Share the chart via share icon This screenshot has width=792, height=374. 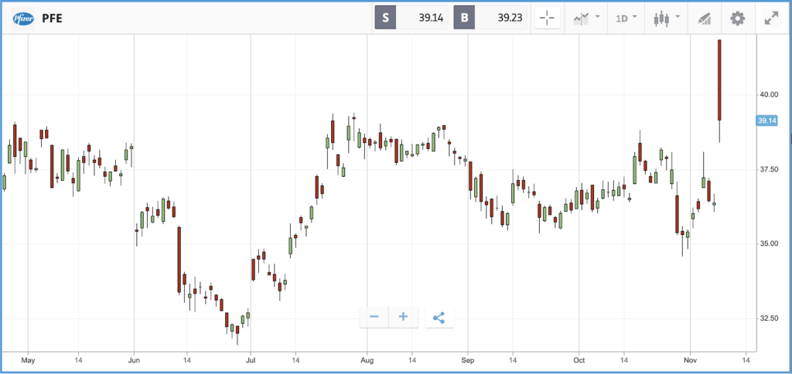point(439,317)
